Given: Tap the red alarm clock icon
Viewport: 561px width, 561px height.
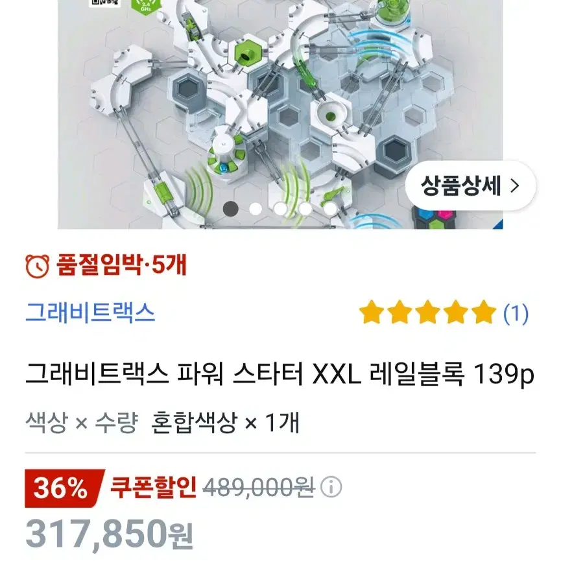Looking at the screenshot, I should (x=37, y=266).
